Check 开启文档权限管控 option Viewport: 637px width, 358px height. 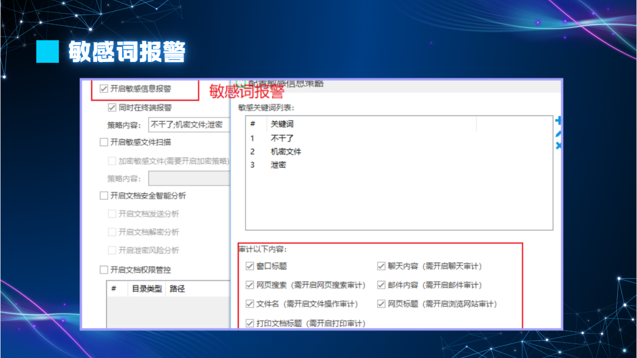(104, 270)
